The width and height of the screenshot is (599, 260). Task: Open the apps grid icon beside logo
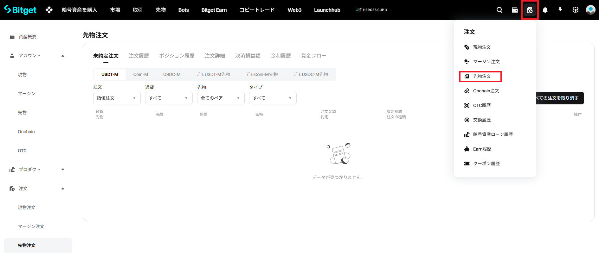(x=49, y=10)
